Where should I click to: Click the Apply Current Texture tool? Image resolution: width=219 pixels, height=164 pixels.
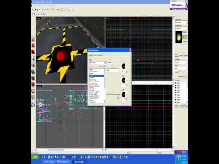coord(33,78)
